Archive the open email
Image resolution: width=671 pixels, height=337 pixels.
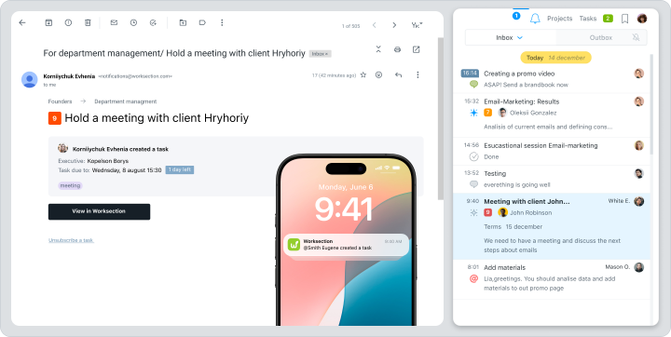coord(48,22)
